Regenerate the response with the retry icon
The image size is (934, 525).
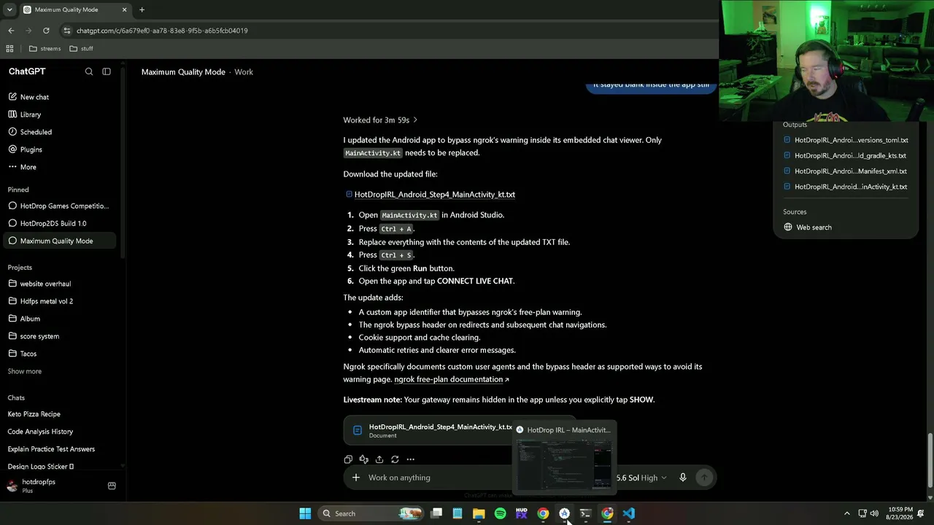[x=395, y=459]
